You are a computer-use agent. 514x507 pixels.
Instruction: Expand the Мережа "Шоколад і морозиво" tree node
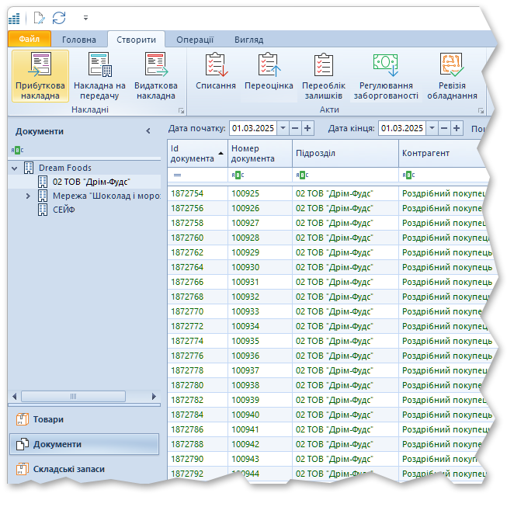(28, 196)
